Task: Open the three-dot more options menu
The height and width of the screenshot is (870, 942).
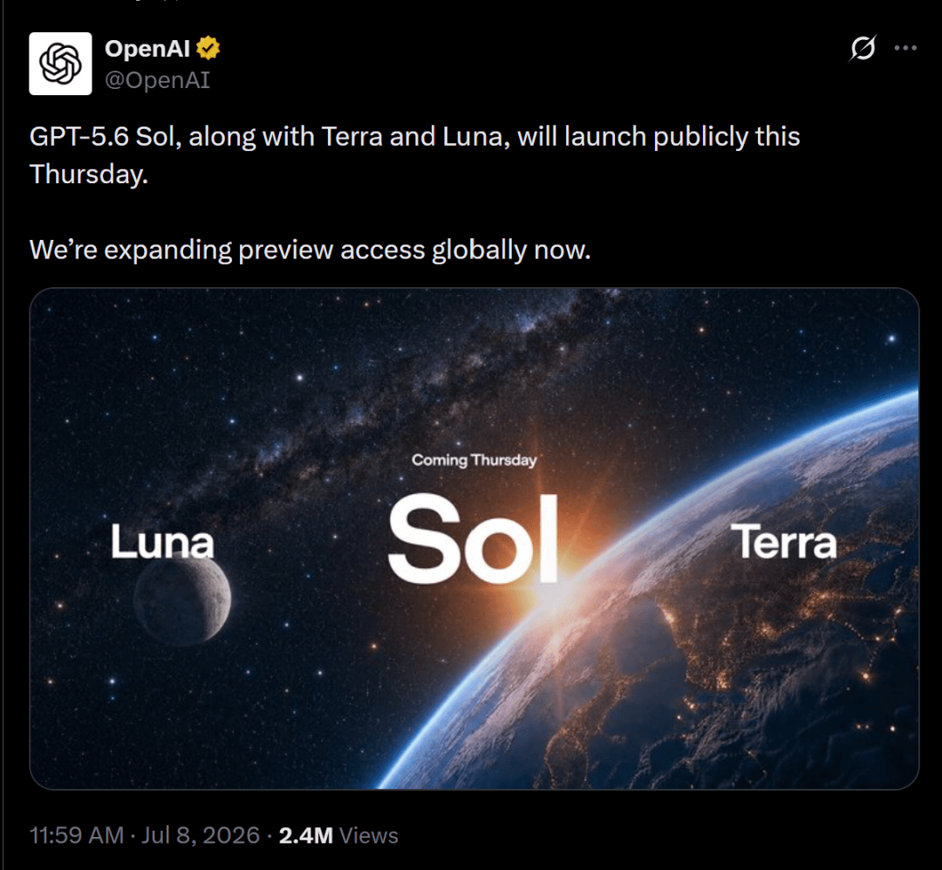Action: [905, 48]
